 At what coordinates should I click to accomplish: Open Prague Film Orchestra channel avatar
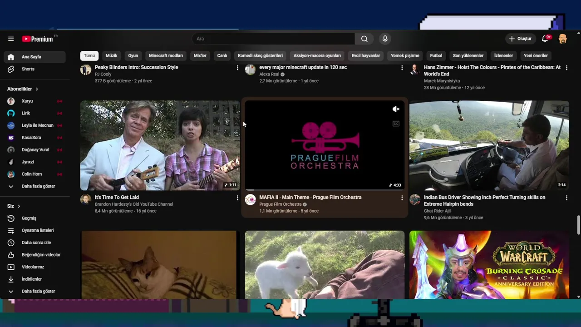(x=251, y=200)
